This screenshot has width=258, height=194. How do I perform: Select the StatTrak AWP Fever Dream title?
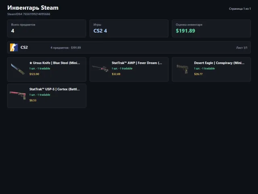coord(137,63)
